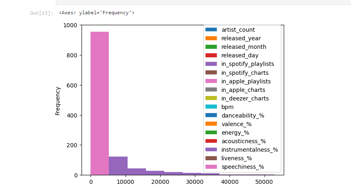This screenshot has height=194, width=351.
Task: Click the liveness_% legend label
Action: coord(236,158)
